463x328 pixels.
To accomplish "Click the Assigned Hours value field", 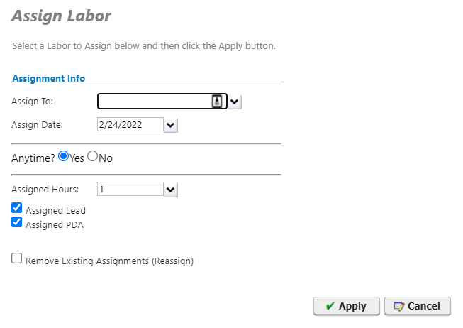I will click(129, 189).
